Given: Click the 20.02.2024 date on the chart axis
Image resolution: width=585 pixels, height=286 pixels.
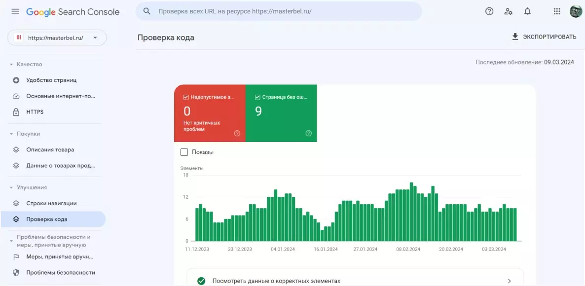Looking at the screenshot, I should point(451,250).
